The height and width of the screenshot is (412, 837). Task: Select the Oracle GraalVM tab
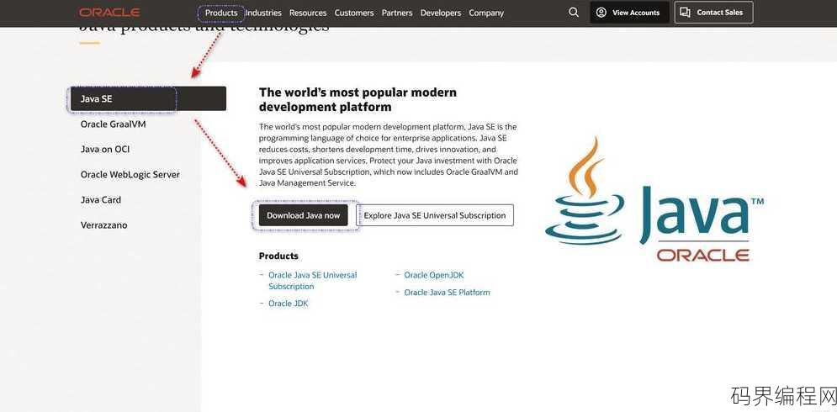coord(114,124)
